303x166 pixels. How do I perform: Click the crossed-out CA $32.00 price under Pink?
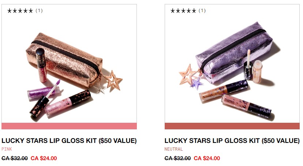[15, 158]
